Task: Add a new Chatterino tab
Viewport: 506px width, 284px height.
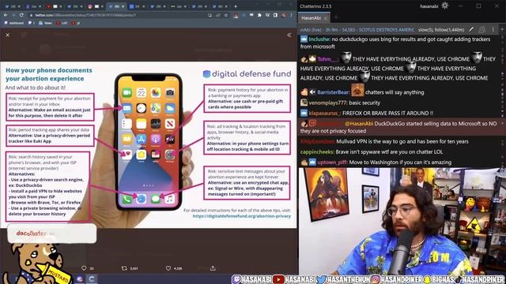Action: (335, 17)
